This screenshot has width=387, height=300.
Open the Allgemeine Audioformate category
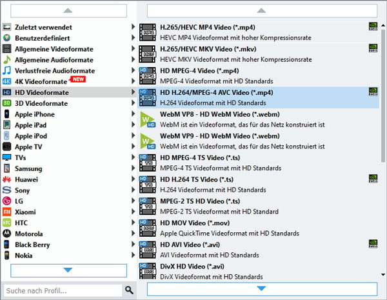pos(69,60)
